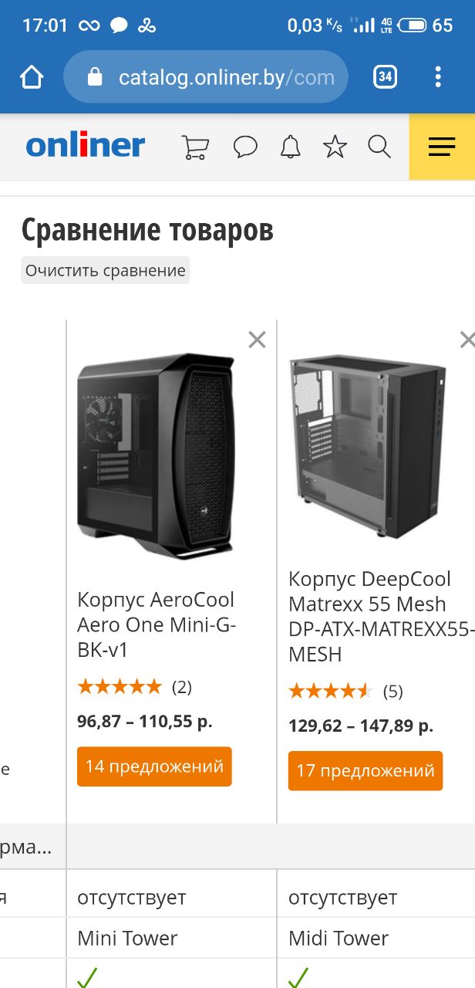Click the 17 предложений button
The height and width of the screenshot is (988, 475).
(x=366, y=770)
